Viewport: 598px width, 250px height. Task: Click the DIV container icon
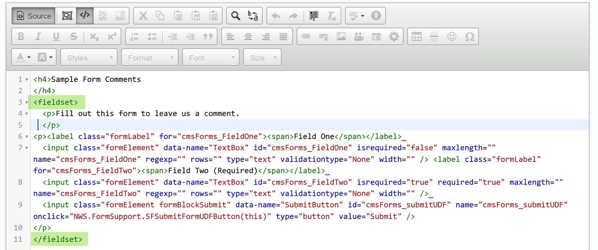coord(103,16)
